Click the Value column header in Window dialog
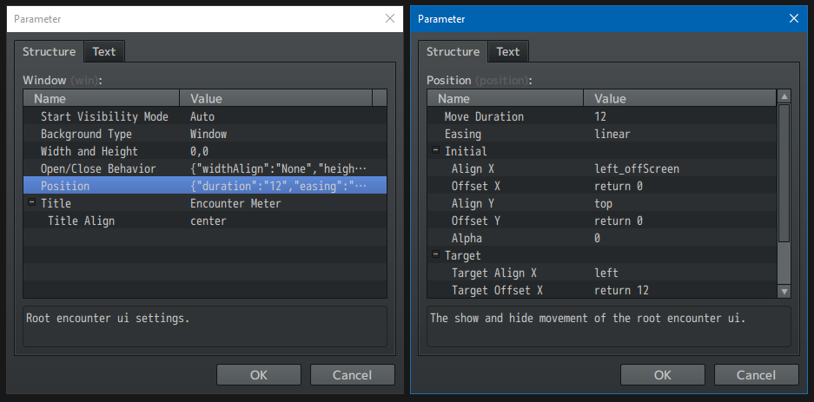 (x=275, y=99)
